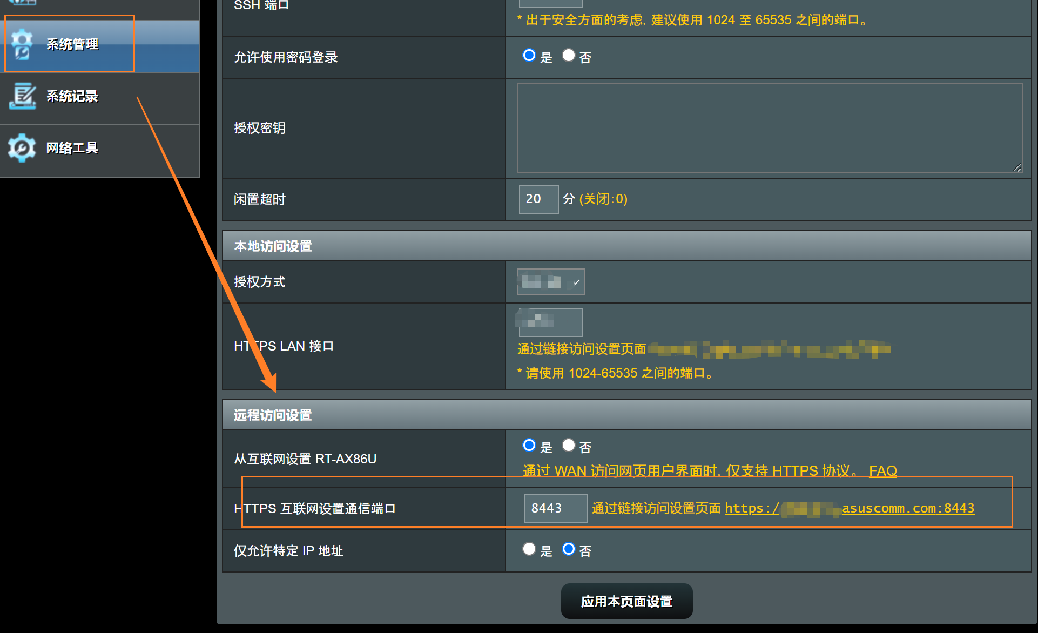Viewport: 1038px width, 633px height.
Task: Enable 从互联网设置 RT-AX86U with 是
Action: [529, 445]
